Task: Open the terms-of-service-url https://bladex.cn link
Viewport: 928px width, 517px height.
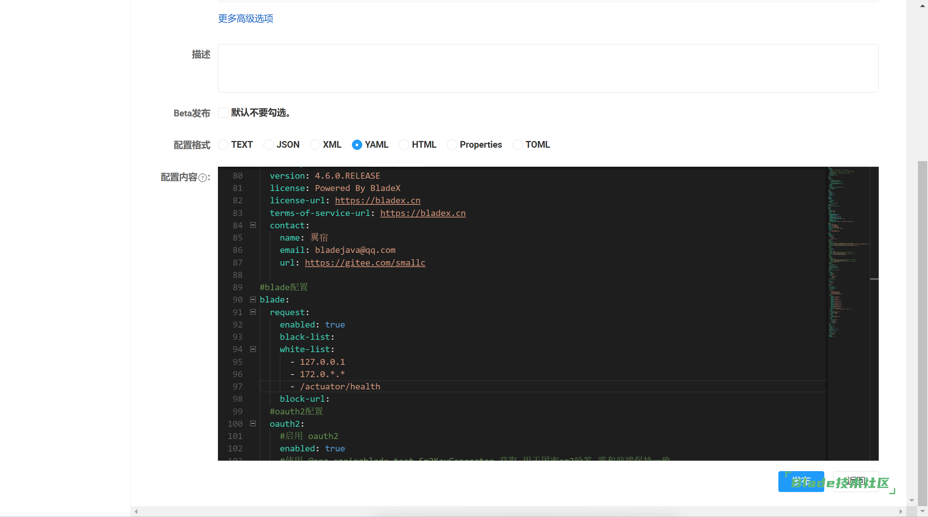Action: pos(423,213)
